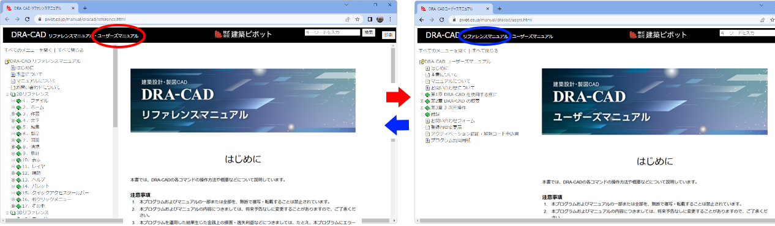Expand the 13. ヘルプ tree node
775x226 pixels.
(13, 180)
